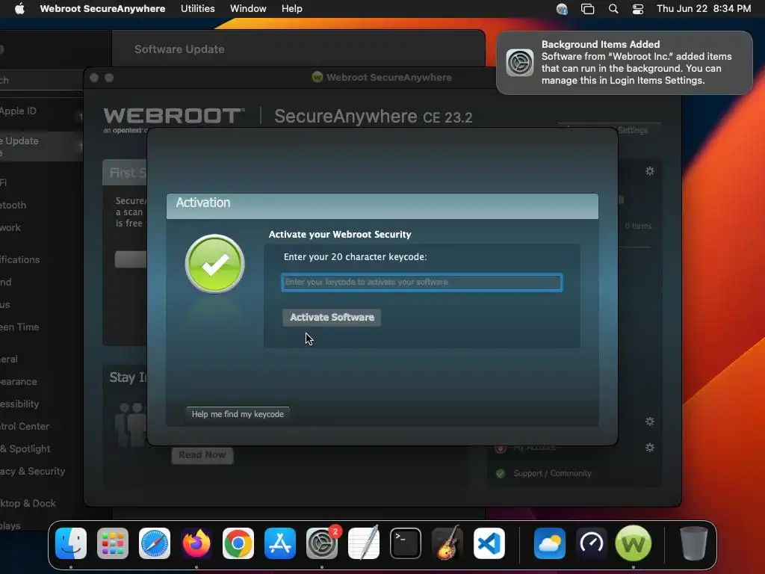Select Bluetooth in System Settings sidebar
This screenshot has width=765, height=574.
tap(13, 205)
